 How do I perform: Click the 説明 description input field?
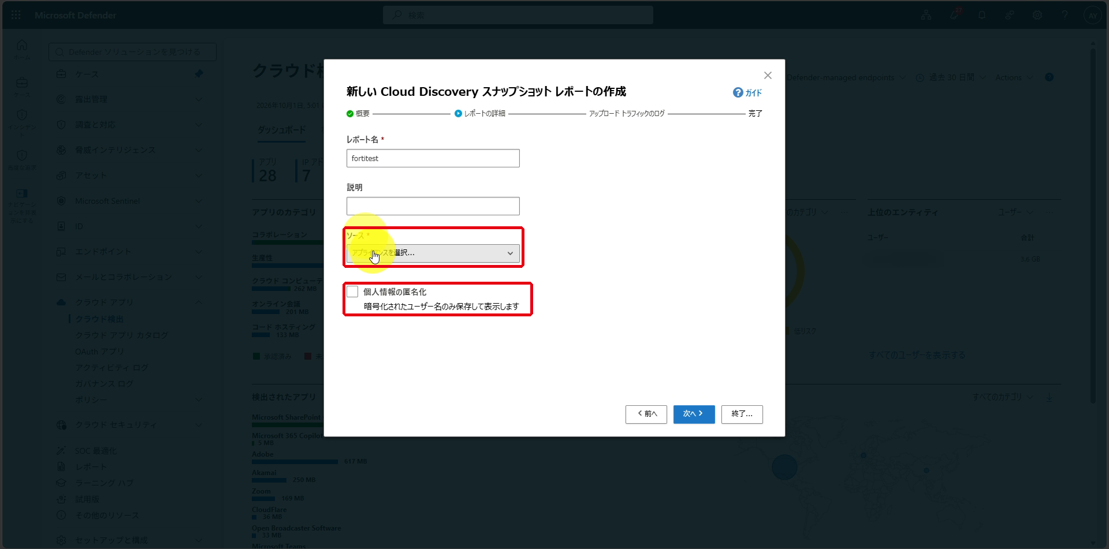[x=433, y=206]
